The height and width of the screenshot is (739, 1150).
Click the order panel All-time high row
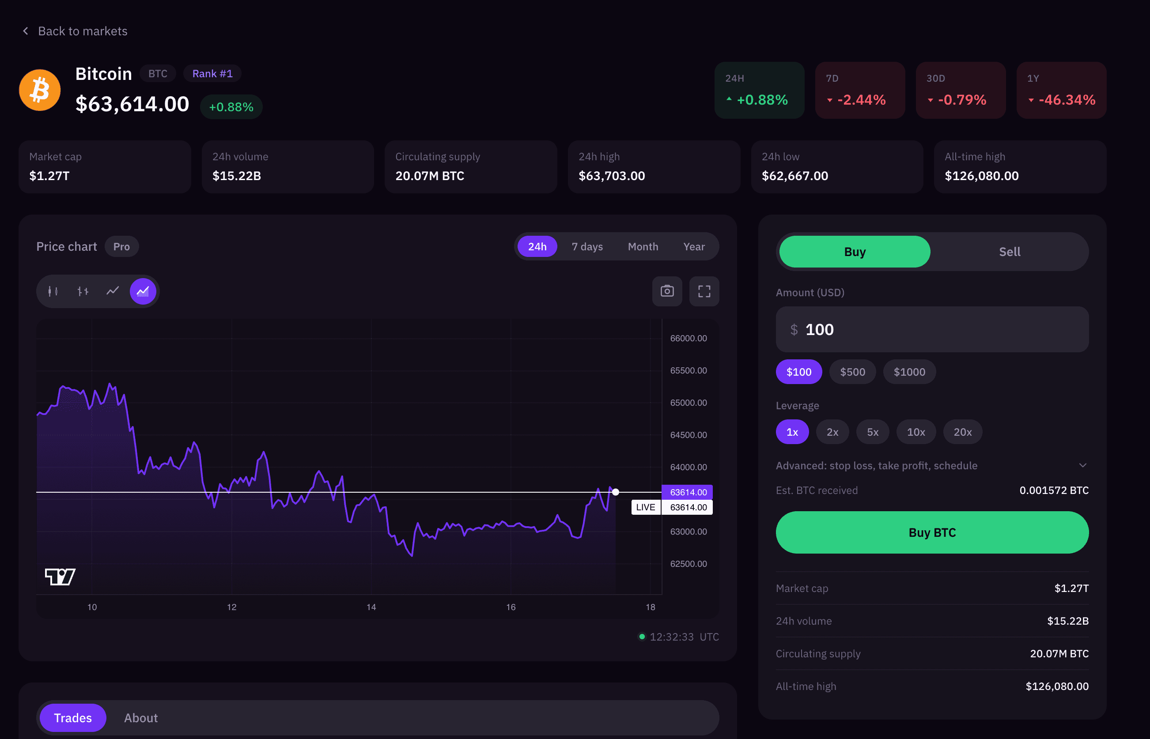(x=932, y=686)
